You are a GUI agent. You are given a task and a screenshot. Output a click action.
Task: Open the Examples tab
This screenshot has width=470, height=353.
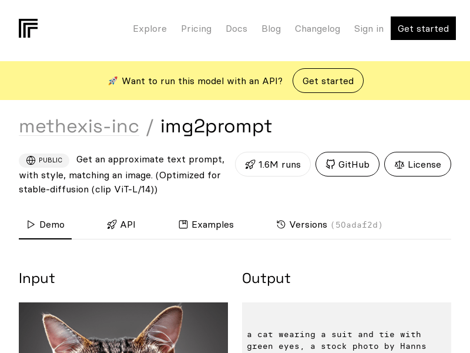212,225
